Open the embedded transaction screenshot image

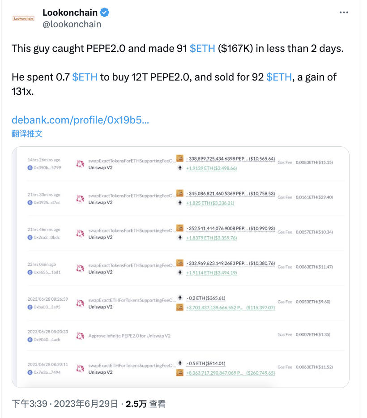[180, 267]
